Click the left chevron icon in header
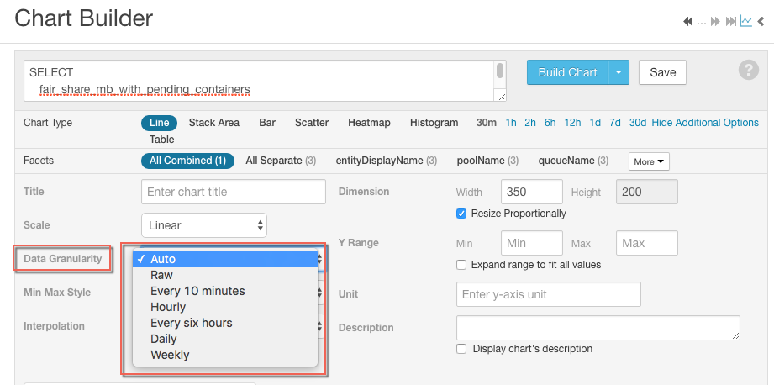Viewport: 774px width, 385px height. click(x=761, y=21)
